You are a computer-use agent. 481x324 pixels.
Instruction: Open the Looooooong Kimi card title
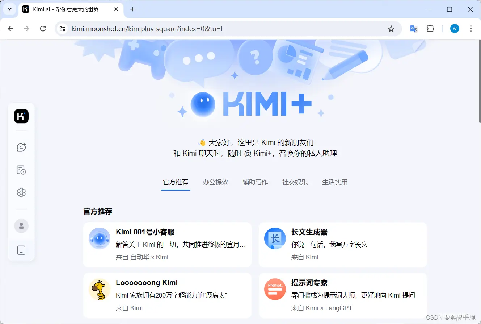[147, 283]
